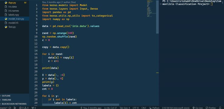
Task: Change file encoding from UTF-8
Action: click(x=136, y=108)
